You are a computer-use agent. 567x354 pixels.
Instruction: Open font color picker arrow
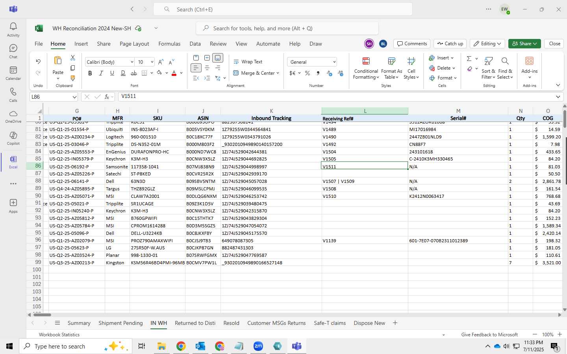tap(181, 73)
